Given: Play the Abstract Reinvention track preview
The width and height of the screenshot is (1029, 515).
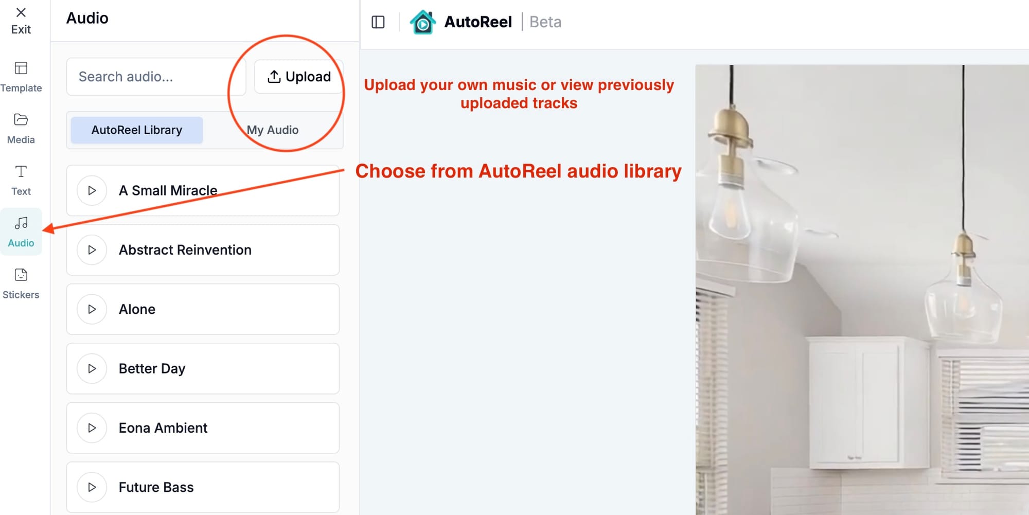Looking at the screenshot, I should point(92,250).
